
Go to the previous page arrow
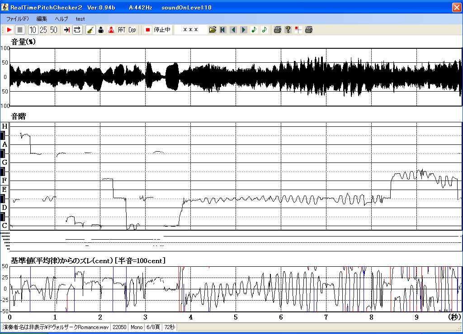tap(233, 30)
